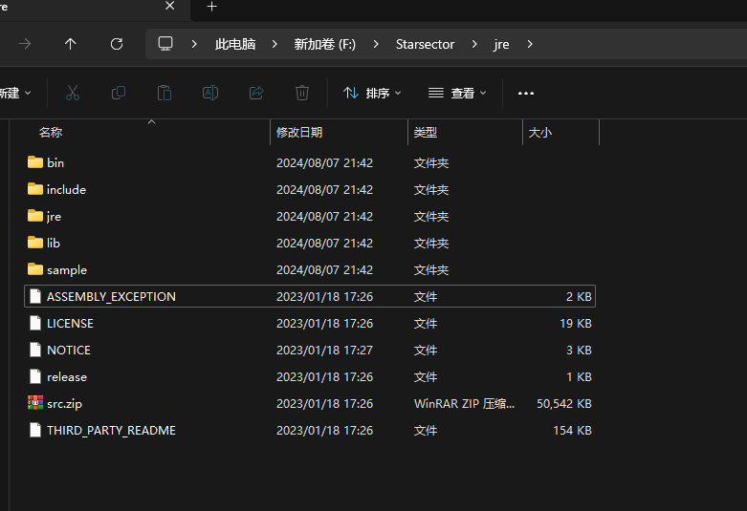Open the 查看 view dropdown
The height and width of the screenshot is (511, 747).
tap(457, 93)
